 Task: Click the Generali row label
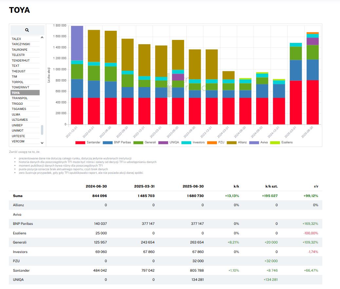coord(20,242)
